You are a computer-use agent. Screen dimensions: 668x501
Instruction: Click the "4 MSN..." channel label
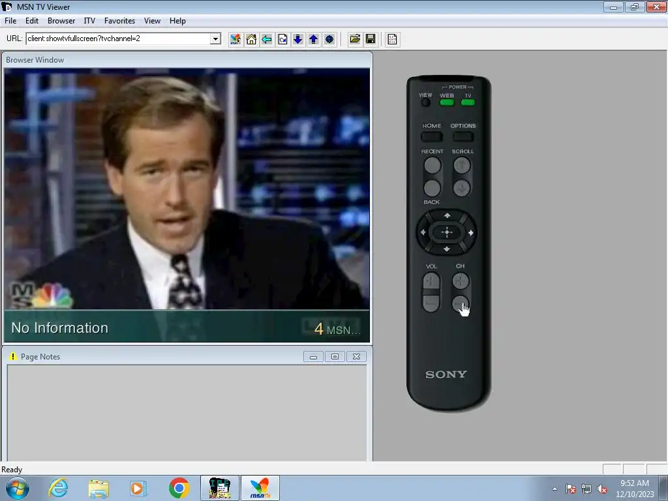point(337,329)
